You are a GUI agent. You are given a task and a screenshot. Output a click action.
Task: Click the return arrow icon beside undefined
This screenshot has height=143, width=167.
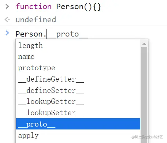point(7,19)
